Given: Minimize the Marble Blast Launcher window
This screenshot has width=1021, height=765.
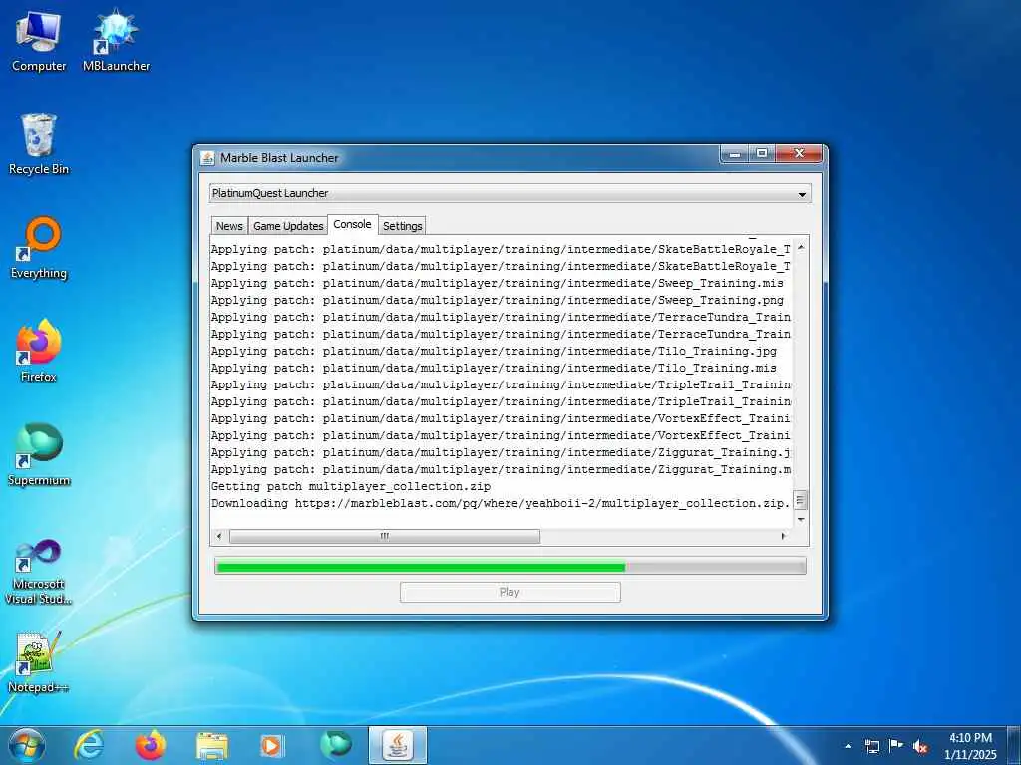Looking at the screenshot, I should [735, 154].
